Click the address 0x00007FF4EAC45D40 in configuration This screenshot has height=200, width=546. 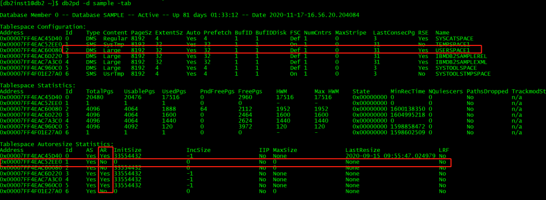(31, 38)
